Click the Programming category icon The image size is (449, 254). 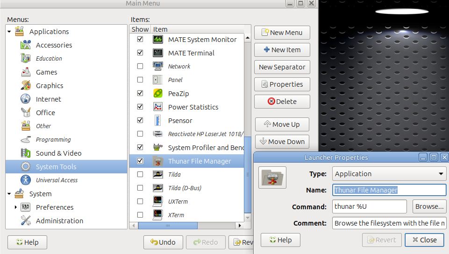pyautogui.click(x=26, y=139)
